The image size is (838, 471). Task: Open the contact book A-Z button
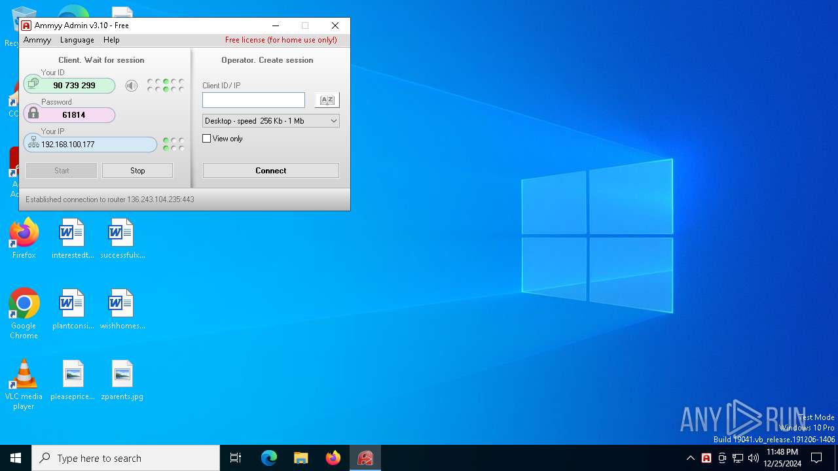327,100
